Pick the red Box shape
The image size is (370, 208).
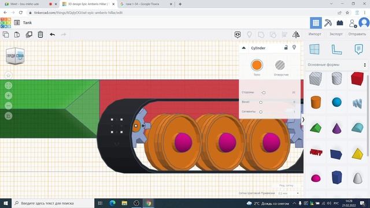click(357, 79)
